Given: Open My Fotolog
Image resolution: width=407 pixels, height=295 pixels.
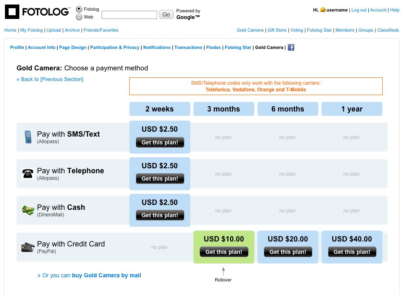Looking at the screenshot, I should (x=31, y=30).
